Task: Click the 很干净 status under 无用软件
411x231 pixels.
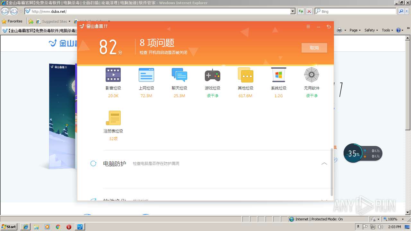Action: [311, 96]
